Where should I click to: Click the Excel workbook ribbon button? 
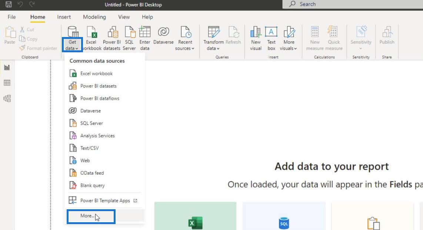[91, 39]
